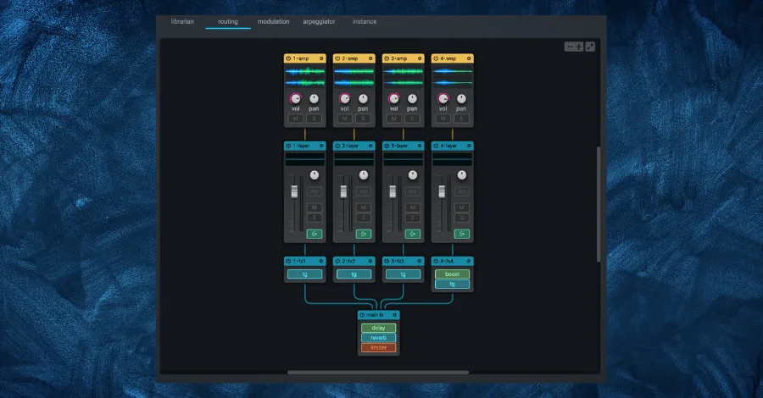Open settings gear on 4·fx4 module
The image size is (763, 398).
click(x=469, y=261)
